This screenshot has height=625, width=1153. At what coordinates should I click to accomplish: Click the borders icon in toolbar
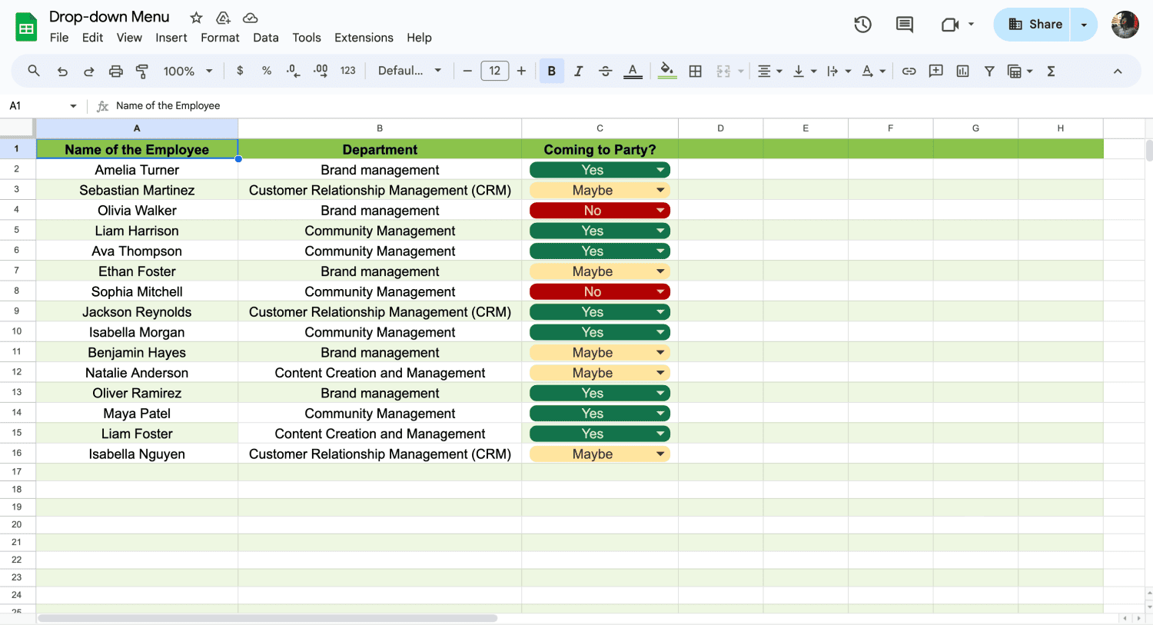695,71
